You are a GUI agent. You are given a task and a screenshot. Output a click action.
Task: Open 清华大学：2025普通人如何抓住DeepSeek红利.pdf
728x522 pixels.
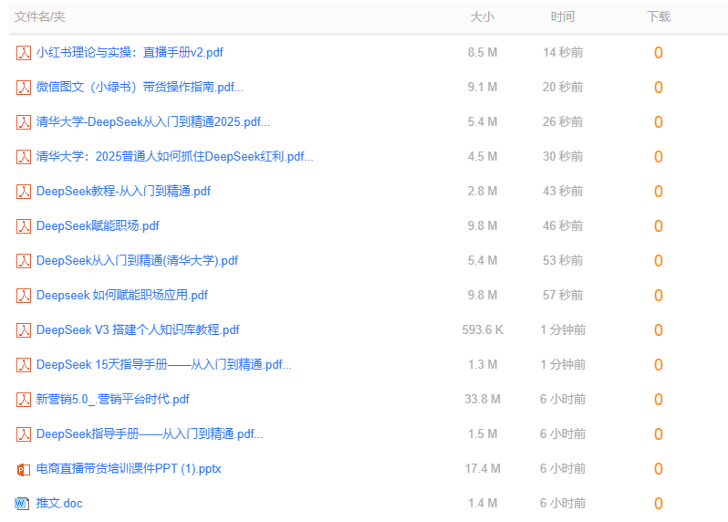pyautogui.click(x=174, y=156)
